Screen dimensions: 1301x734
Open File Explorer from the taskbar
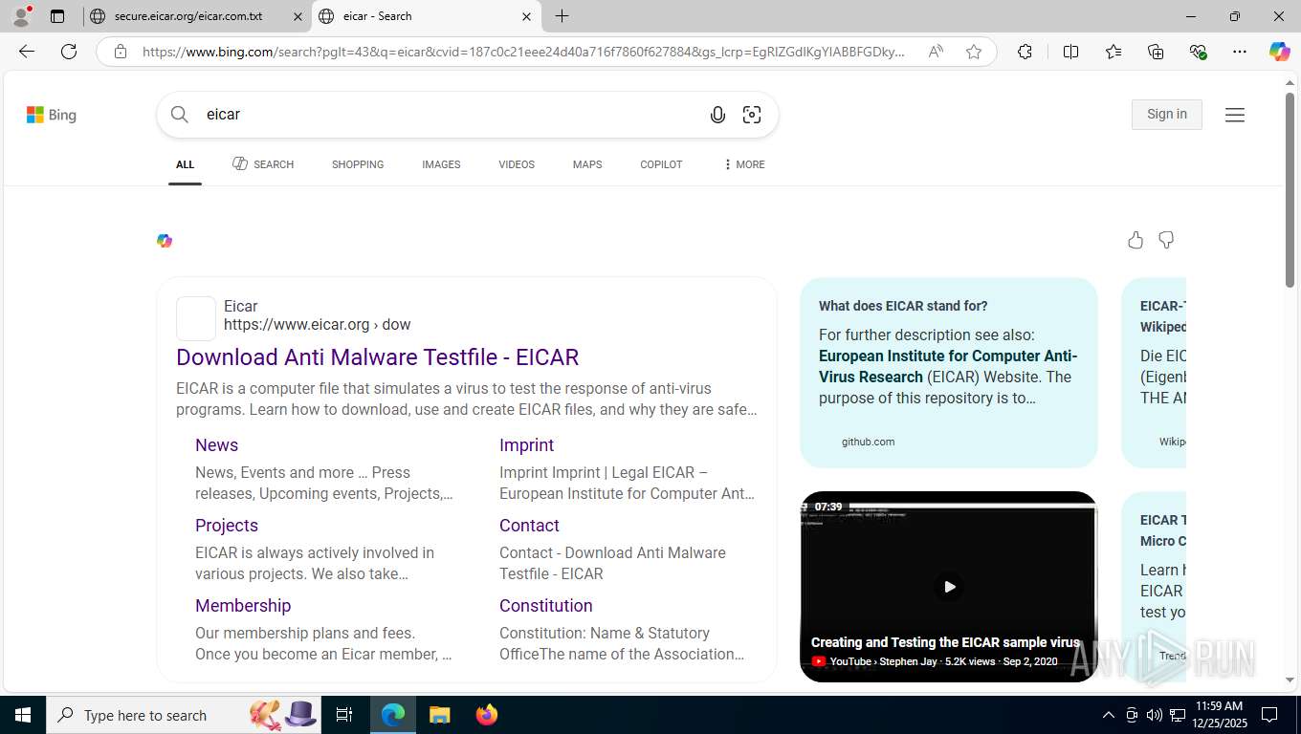point(439,715)
